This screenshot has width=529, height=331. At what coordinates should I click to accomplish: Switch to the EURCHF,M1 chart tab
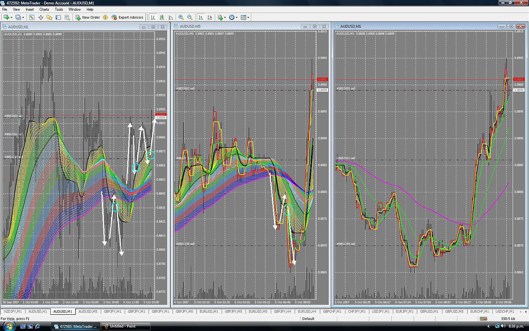(x=479, y=312)
